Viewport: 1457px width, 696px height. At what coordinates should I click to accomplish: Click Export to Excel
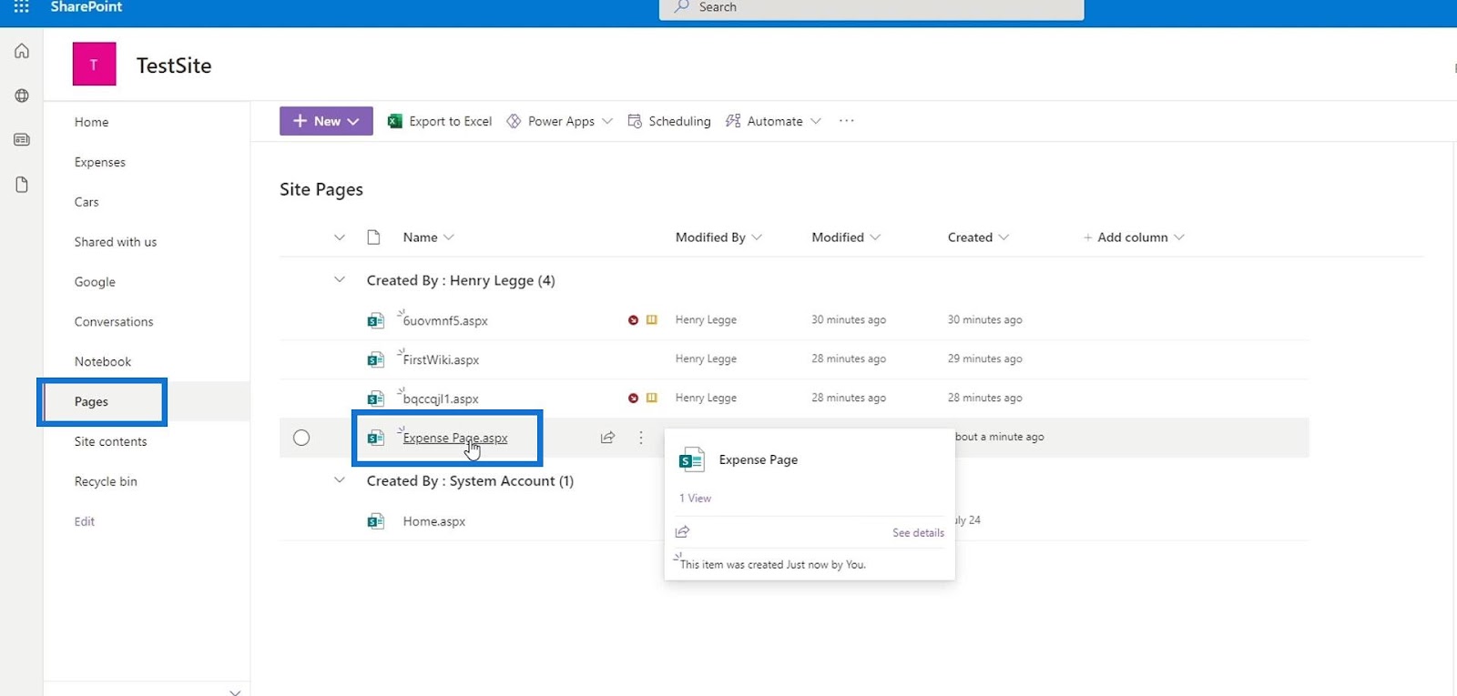440,121
